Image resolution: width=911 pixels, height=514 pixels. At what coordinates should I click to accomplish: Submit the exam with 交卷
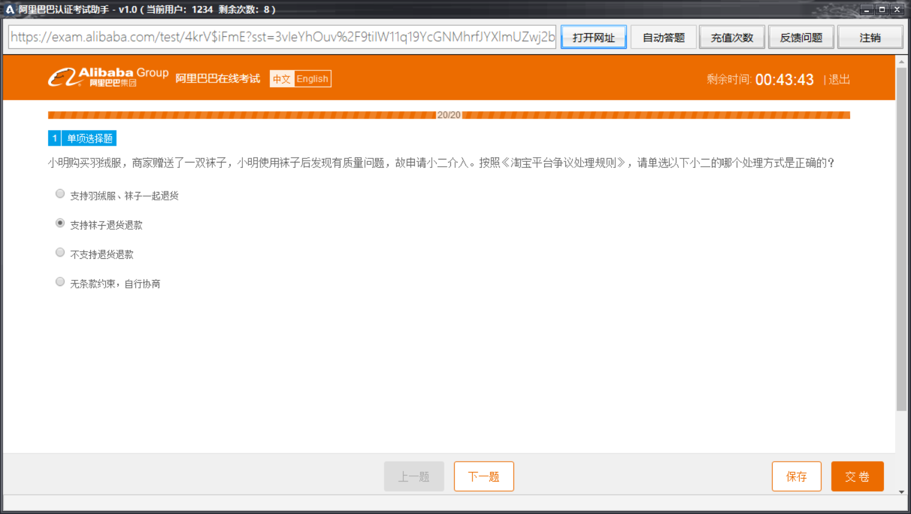point(857,477)
